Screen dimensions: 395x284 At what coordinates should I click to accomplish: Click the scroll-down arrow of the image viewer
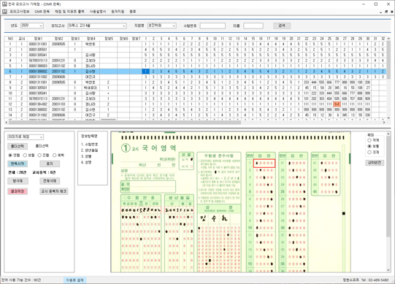pos(388,270)
